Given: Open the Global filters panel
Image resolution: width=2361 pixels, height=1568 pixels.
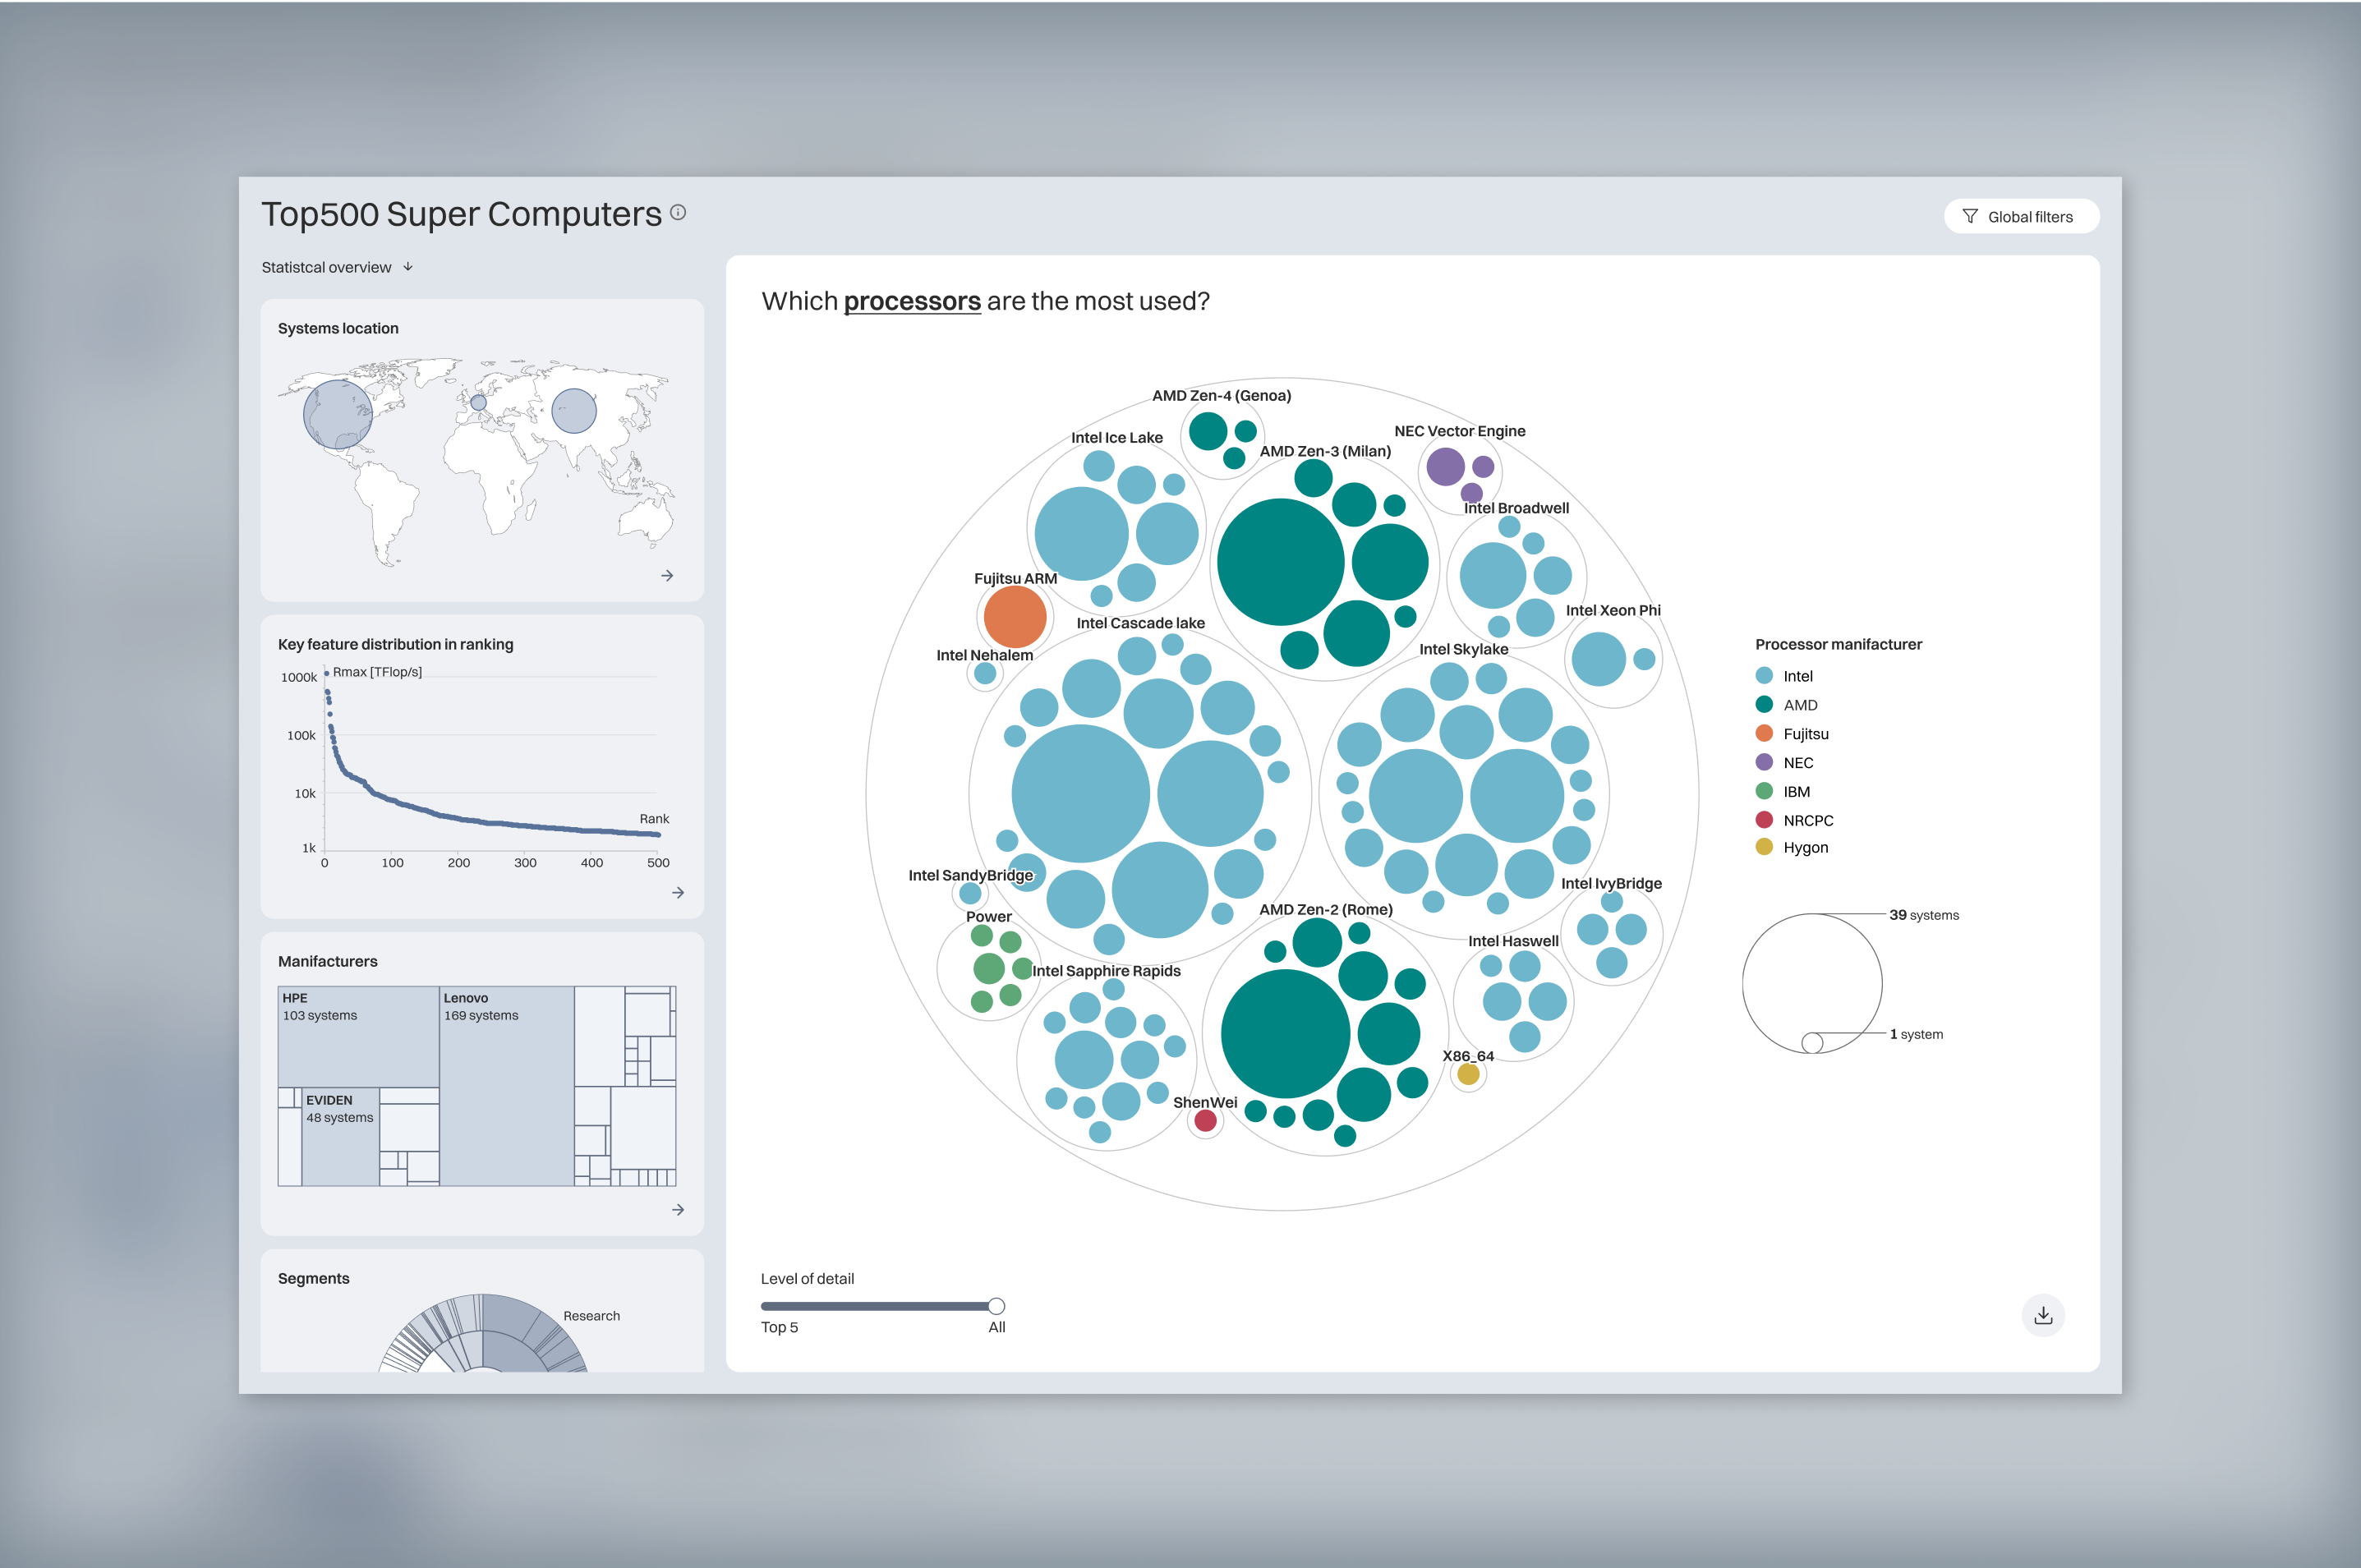Looking at the screenshot, I should pyautogui.click(x=2020, y=217).
